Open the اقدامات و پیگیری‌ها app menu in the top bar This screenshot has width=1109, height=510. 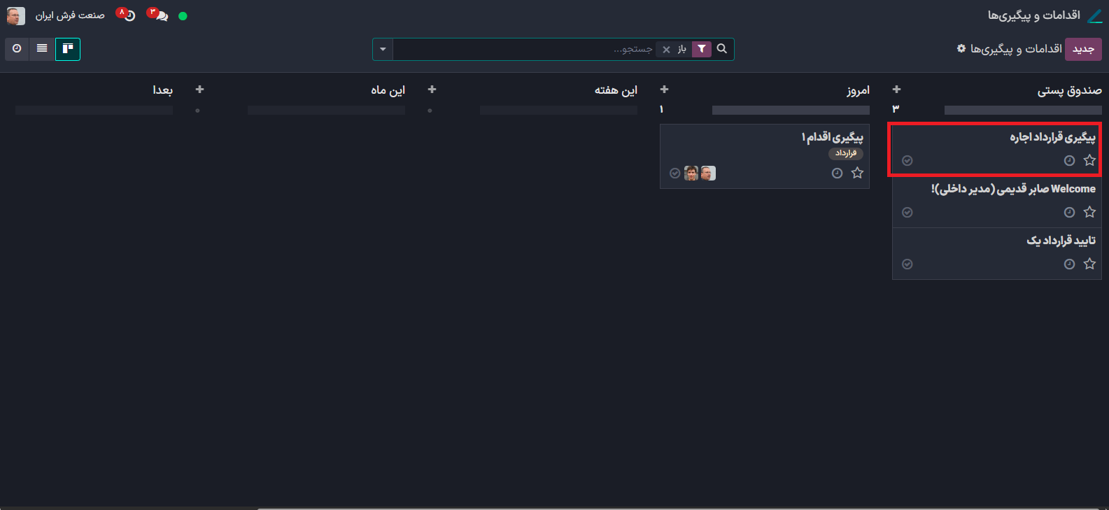point(1033,15)
